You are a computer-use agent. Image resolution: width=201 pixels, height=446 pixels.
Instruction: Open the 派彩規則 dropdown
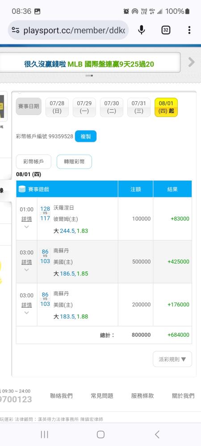[172, 359]
